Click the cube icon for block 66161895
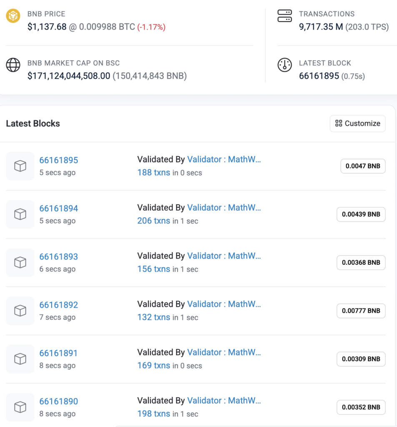Viewport: 397px width, 427px height. [x=20, y=166]
